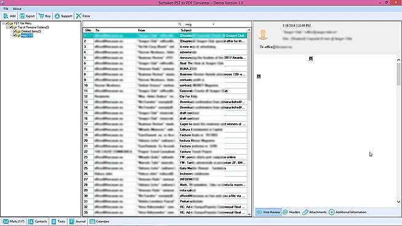Open the Support toolbar button
Screen dimensions: 402x226
click(x=63, y=16)
